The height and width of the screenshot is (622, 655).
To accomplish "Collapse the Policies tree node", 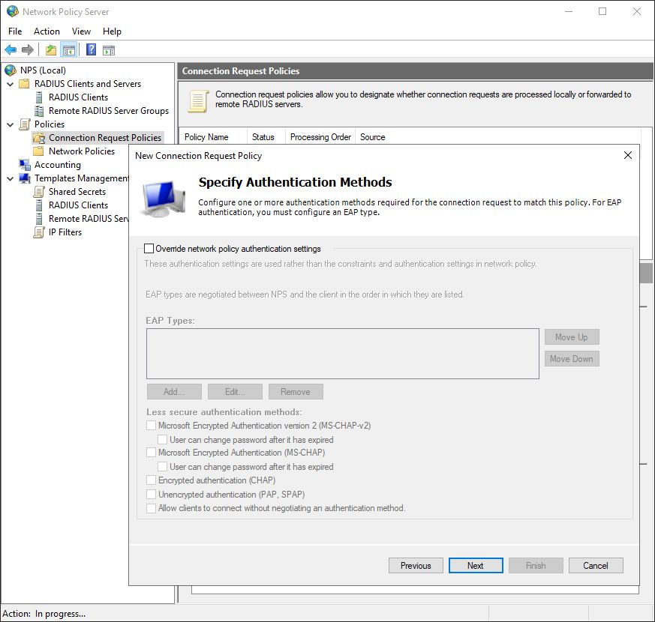I will [x=11, y=124].
